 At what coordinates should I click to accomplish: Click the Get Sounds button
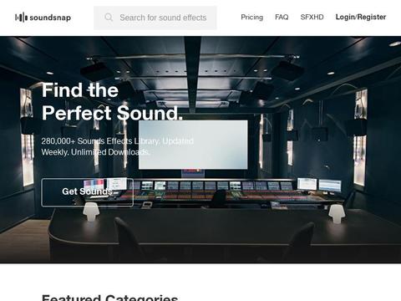point(88,192)
